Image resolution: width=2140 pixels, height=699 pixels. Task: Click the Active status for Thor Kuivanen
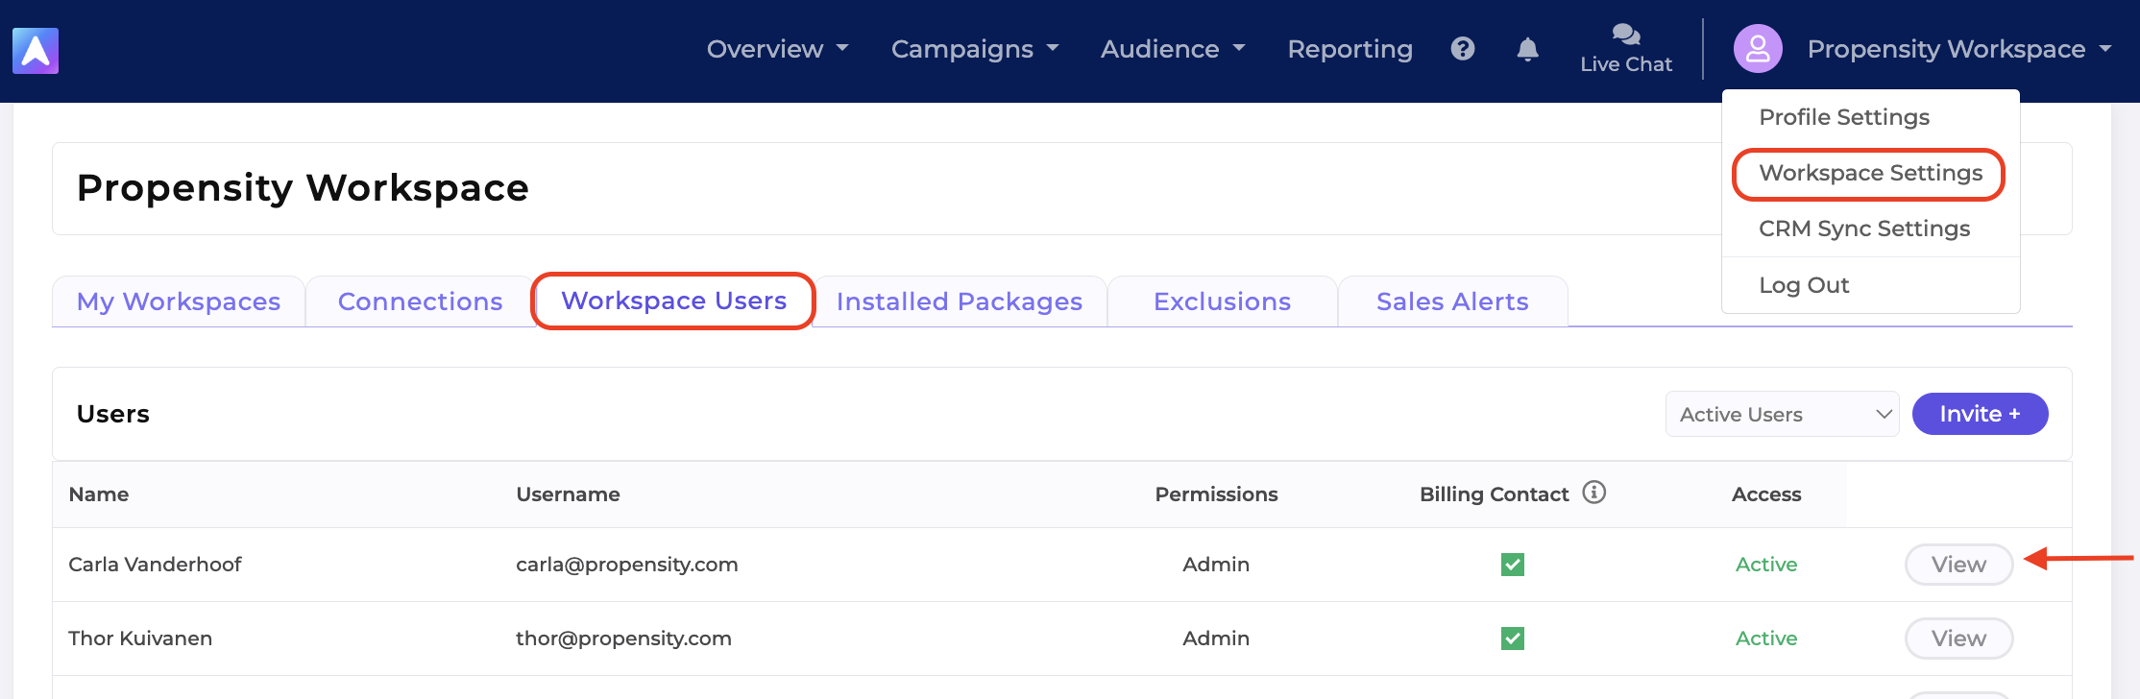click(1766, 639)
